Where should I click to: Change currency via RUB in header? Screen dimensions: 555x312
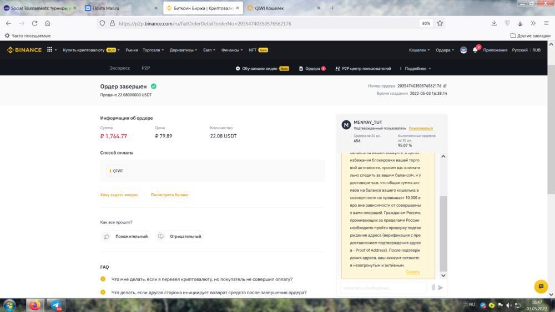pos(537,50)
